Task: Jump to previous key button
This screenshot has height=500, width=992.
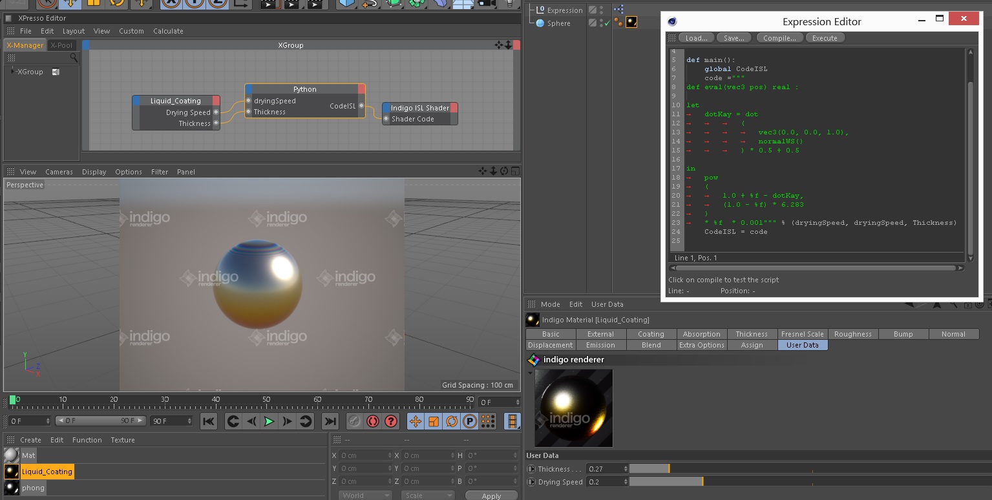Action: tap(233, 422)
